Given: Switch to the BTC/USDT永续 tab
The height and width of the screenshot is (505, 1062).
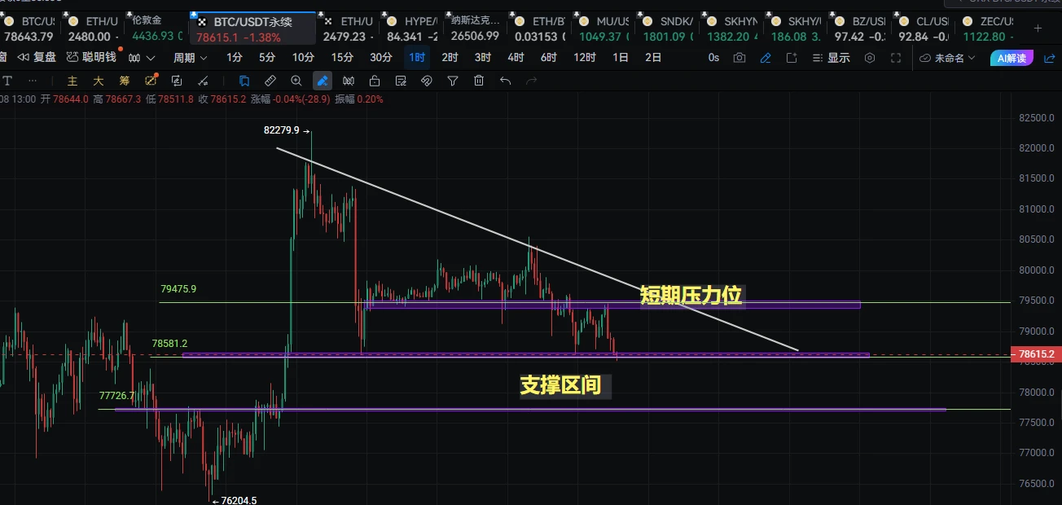Looking at the screenshot, I should click(252, 29).
